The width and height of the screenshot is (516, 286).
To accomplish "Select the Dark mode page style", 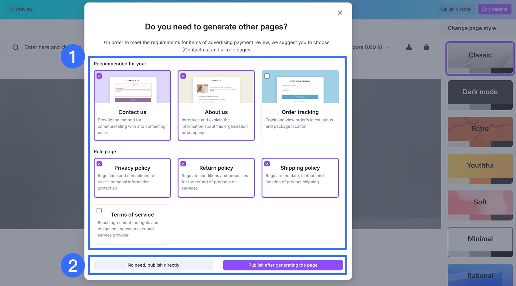I will click(x=480, y=95).
